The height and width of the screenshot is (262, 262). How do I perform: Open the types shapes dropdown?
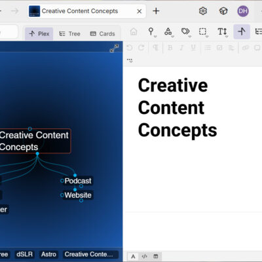coord(168,32)
